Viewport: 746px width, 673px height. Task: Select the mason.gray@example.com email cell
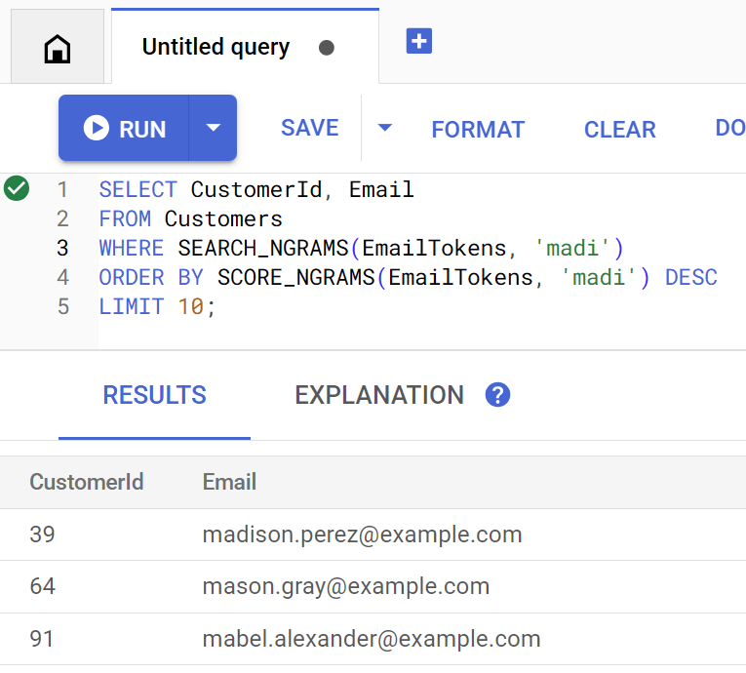coord(345,586)
